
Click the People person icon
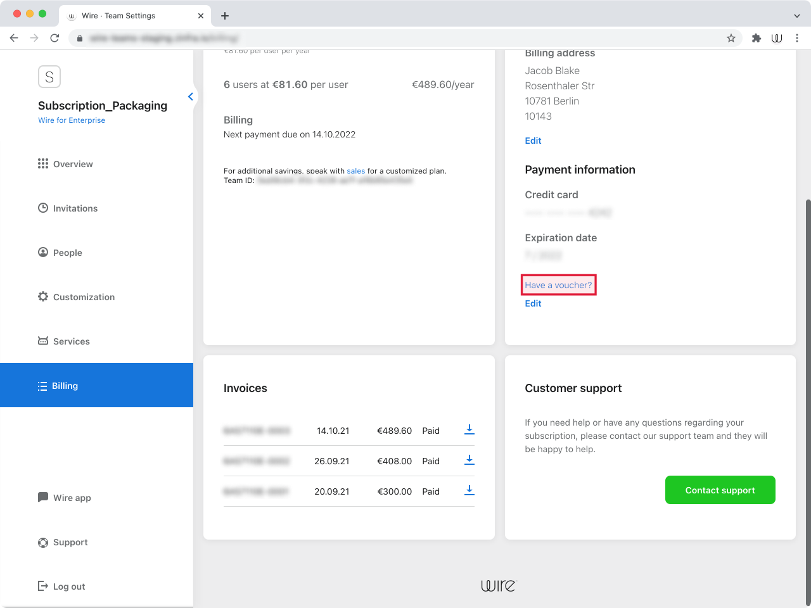click(x=43, y=252)
